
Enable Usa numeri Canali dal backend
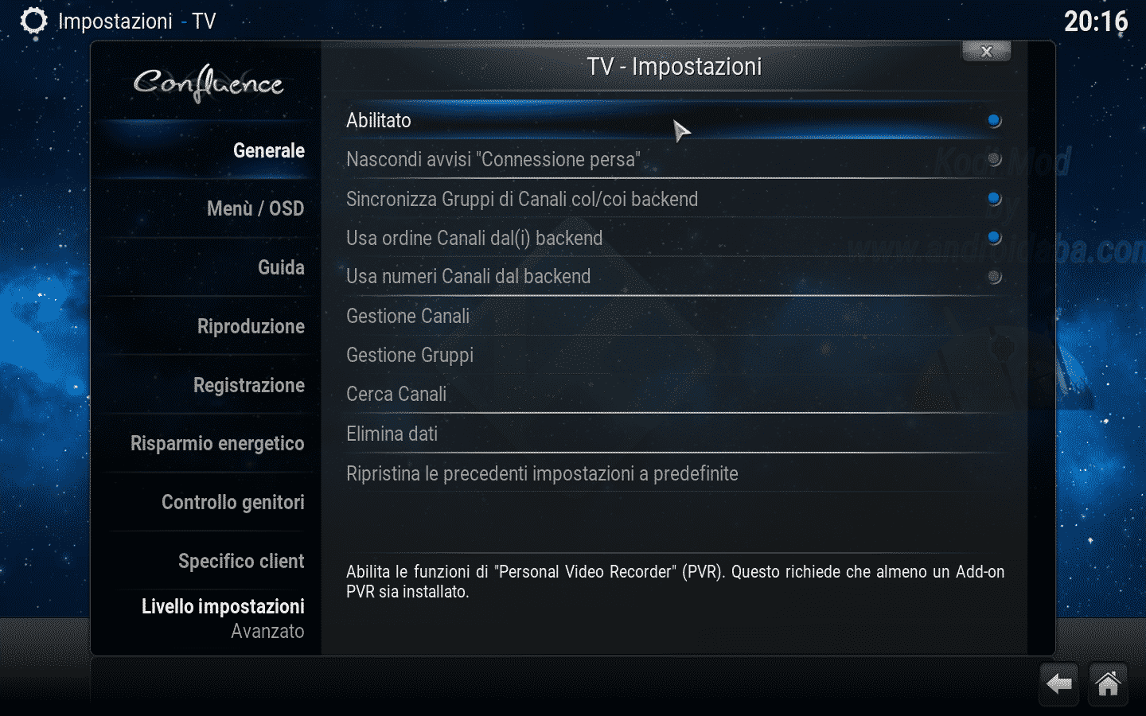(994, 277)
